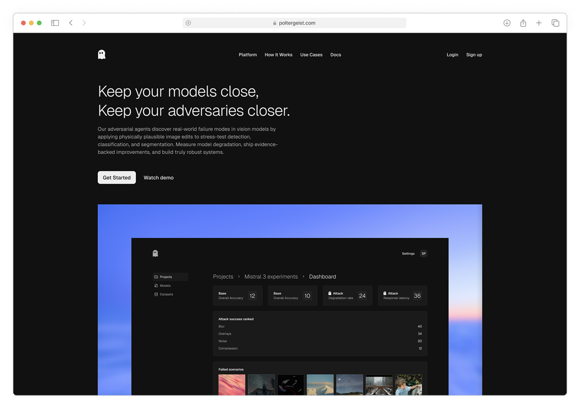The height and width of the screenshot is (396, 580).
Task: Click the Login link
Action: (x=452, y=55)
